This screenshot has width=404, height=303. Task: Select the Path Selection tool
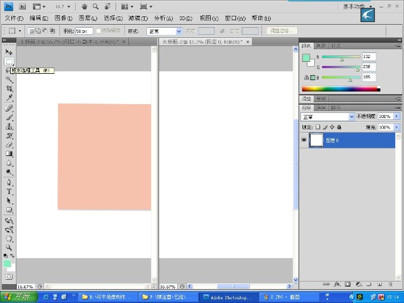pos(9,201)
